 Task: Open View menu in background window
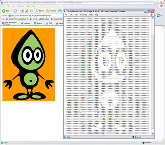(13, 6)
